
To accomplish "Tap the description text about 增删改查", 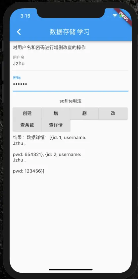I will tap(49, 47).
